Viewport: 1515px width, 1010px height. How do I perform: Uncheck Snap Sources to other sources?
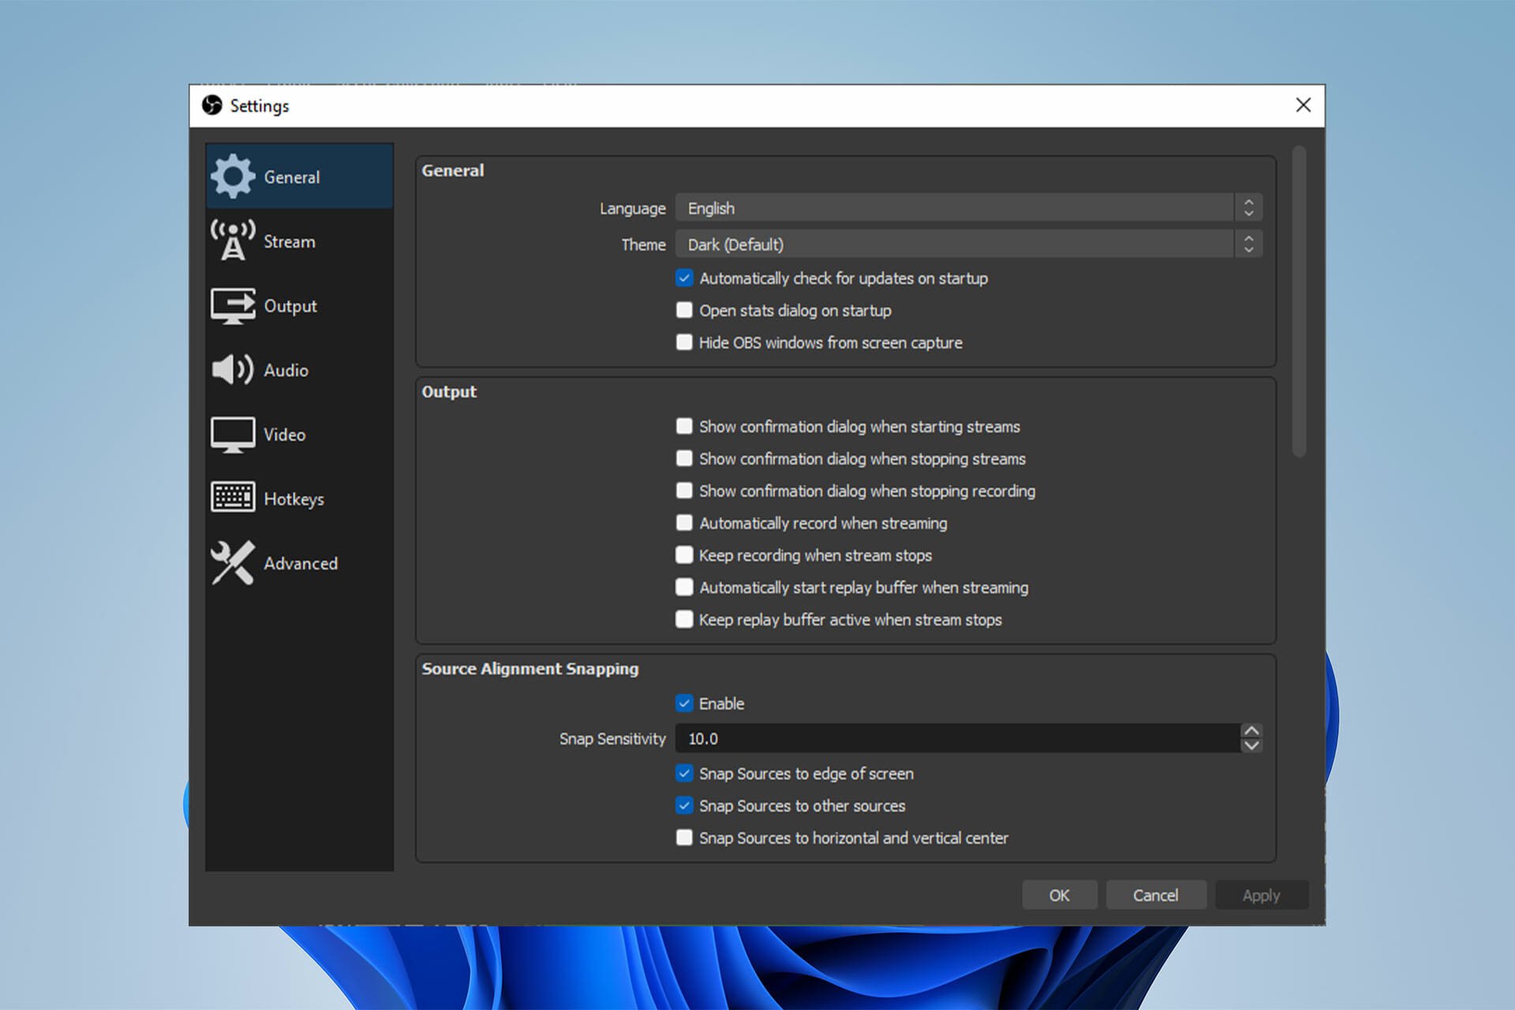(684, 806)
